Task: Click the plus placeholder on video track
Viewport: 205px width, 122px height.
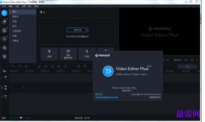Action: click(24, 87)
